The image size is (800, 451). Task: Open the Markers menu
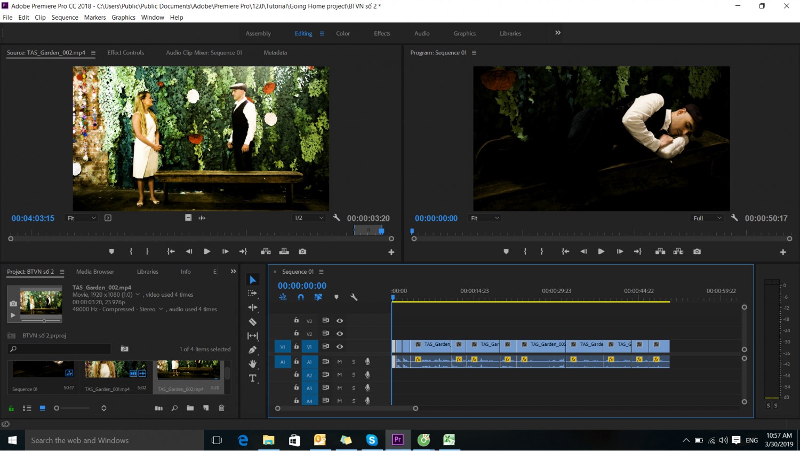(95, 18)
